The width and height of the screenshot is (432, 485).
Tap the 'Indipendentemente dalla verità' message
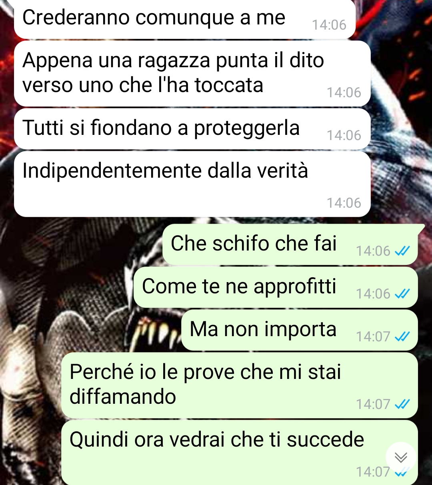192,184
